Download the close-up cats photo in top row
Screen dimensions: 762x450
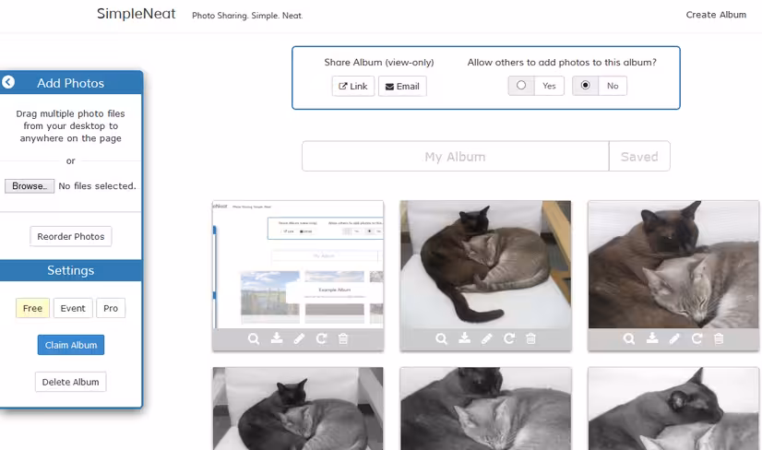point(652,338)
